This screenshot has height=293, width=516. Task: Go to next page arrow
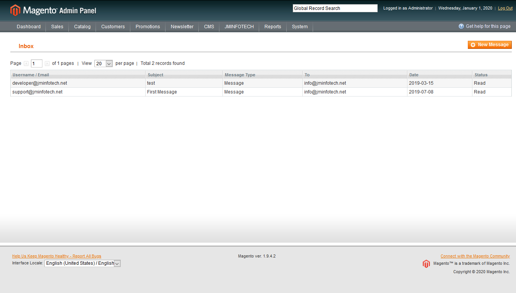coord(47,64)
